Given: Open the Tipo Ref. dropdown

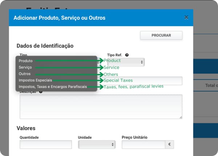Looking at the screenshot, I should coord(126,62).
